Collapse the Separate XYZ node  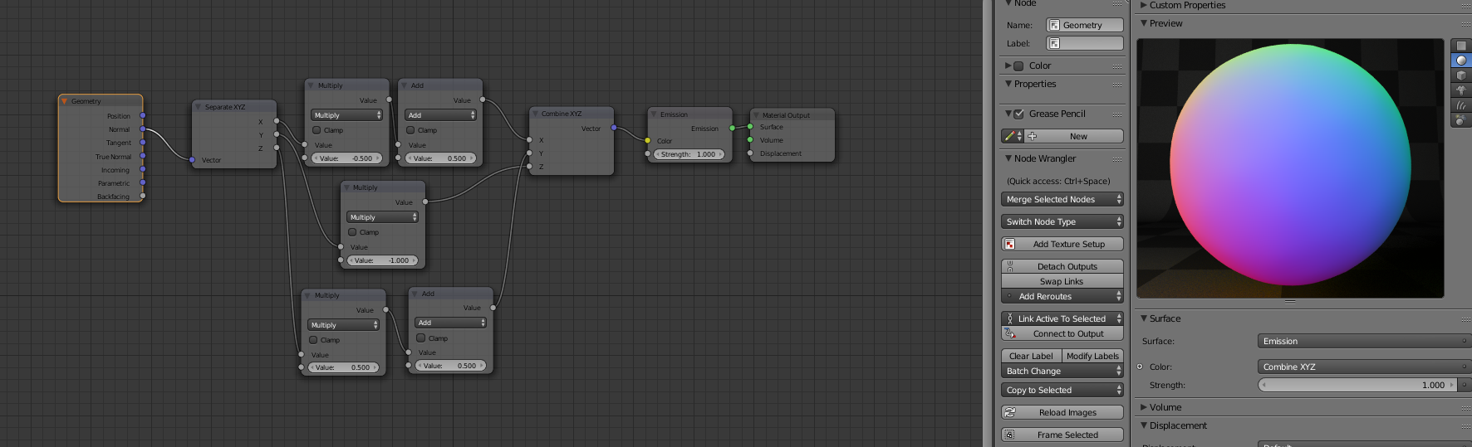198,107
